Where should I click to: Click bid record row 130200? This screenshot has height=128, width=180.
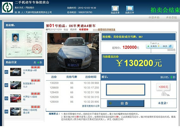point(73,83)
